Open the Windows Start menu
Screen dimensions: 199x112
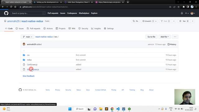(x=70, y=109)
